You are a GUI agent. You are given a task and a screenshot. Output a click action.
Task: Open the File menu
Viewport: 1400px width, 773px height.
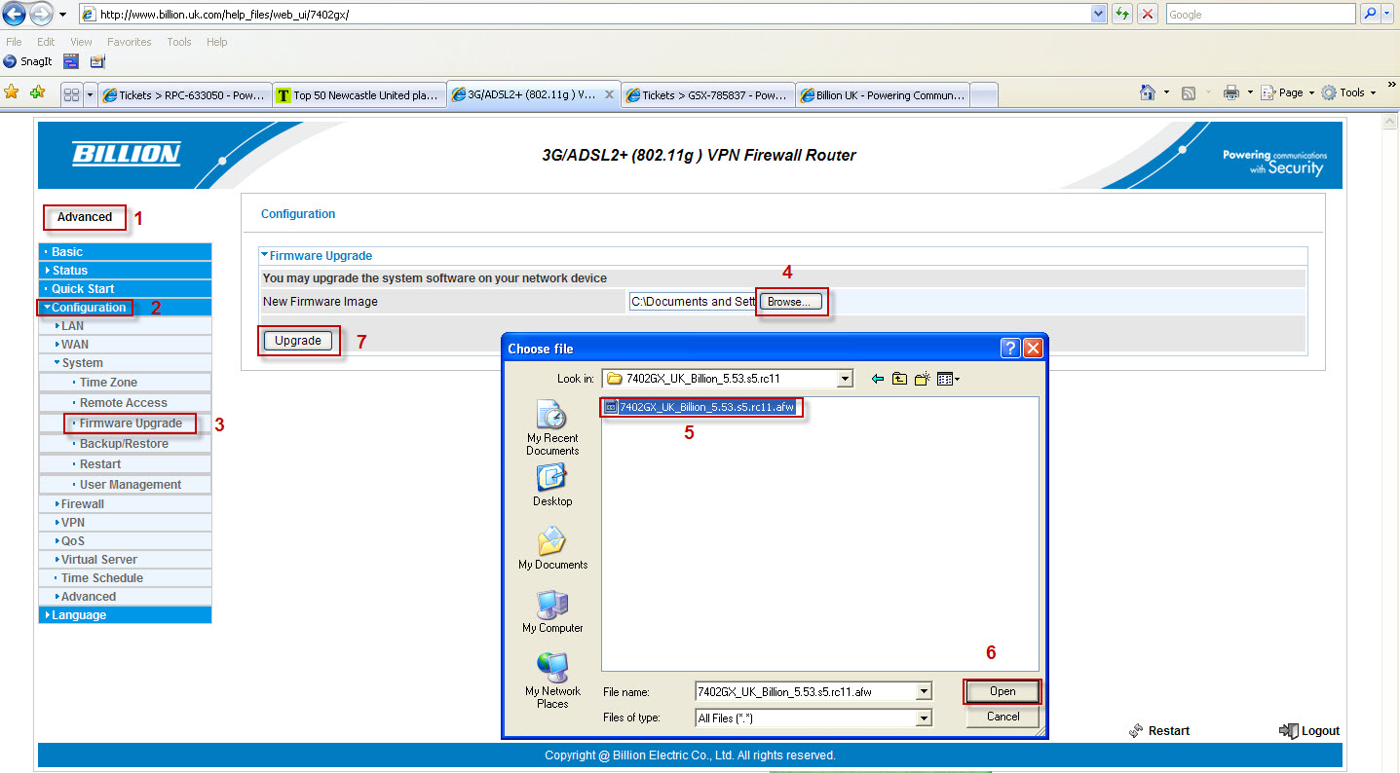tap(14, 42)
